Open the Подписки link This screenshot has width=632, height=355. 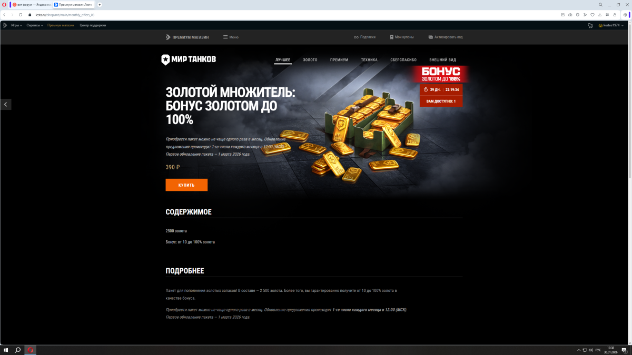(364, 37)
